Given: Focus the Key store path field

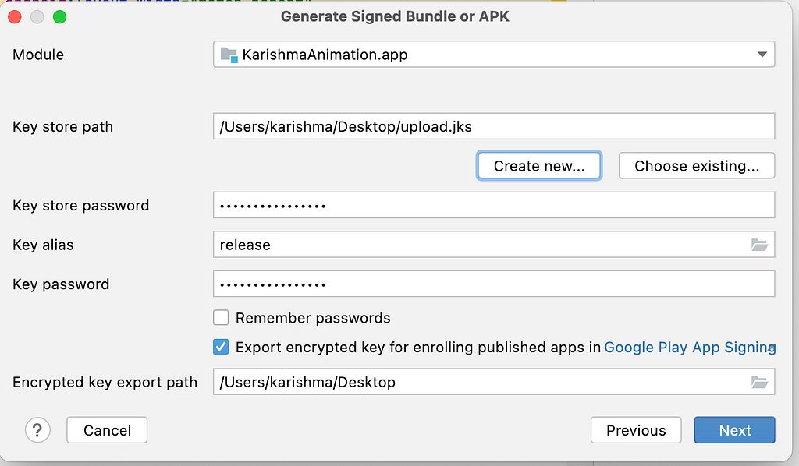Looking at the screenshot, I should pos(494,126).
